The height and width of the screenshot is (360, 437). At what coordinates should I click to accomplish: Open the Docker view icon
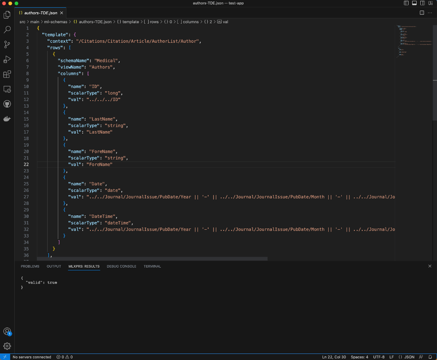point(7,119)
